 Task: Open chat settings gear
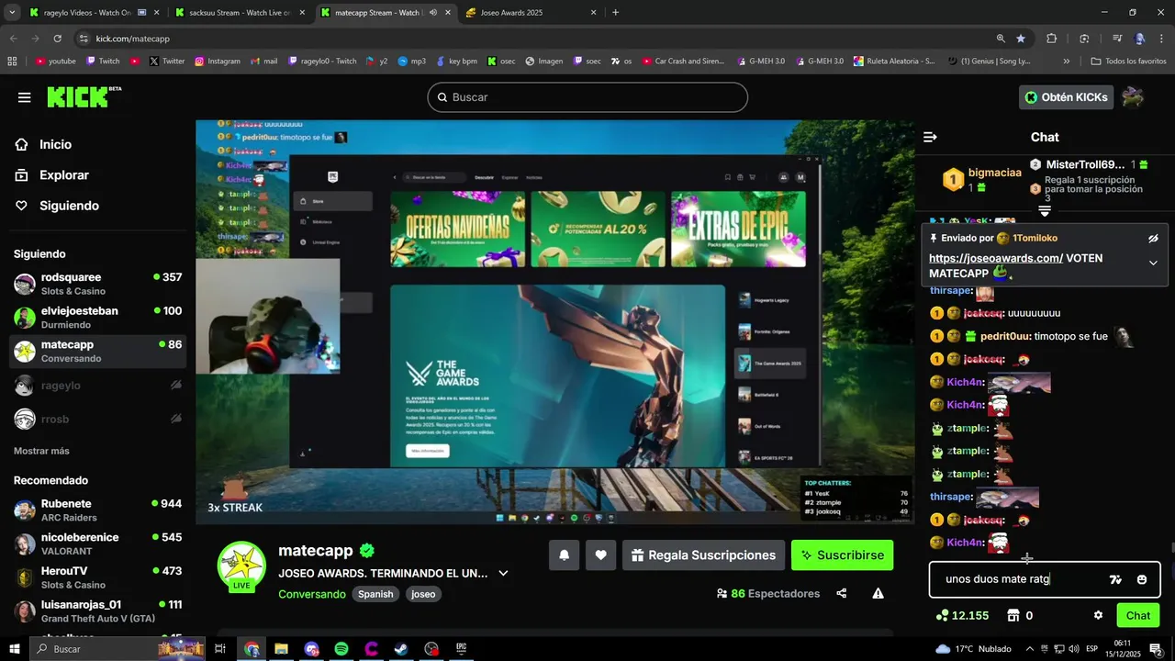(x=1098, y=615)
